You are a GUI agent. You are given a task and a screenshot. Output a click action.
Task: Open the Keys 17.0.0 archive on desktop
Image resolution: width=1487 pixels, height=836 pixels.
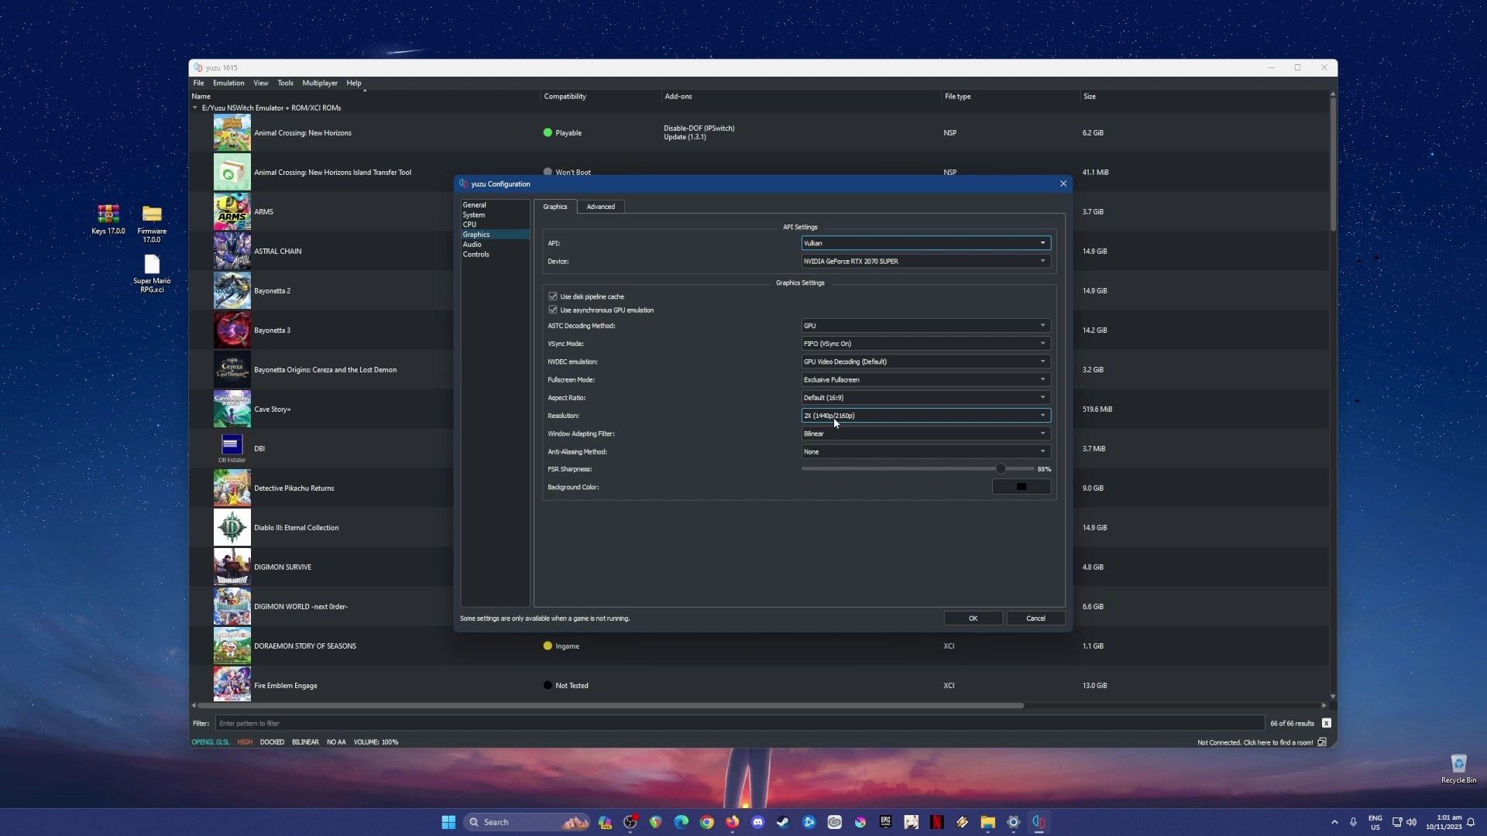[108, 219]
